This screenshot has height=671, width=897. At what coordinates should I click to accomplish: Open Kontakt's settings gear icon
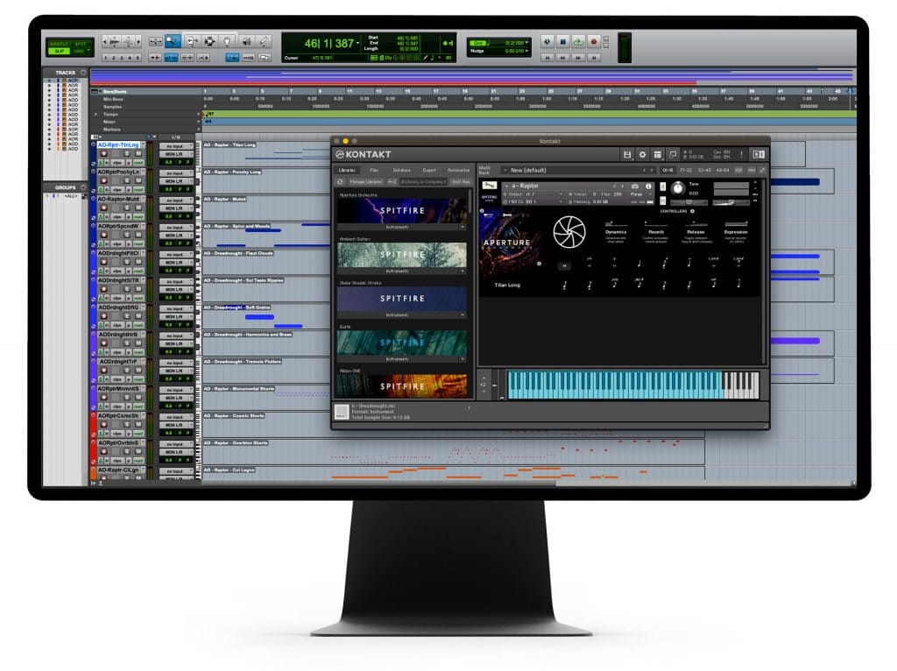[644, 154]
